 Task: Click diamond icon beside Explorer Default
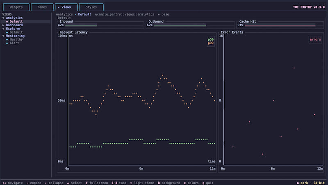point(7,32)
